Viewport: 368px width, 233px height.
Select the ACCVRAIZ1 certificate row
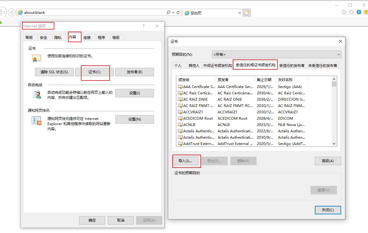pos(196,112)
